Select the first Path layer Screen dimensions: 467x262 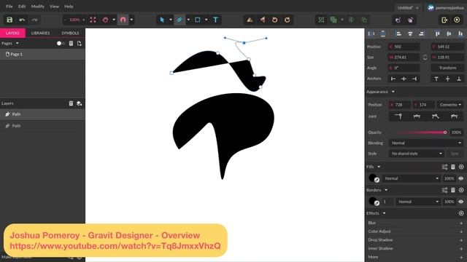[x=42, y=114]
